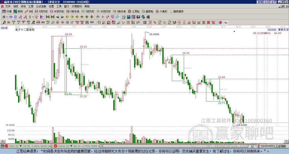Viewport: 289px width, 154px height.
Task: Open the 江恩轮 Gann wheel tool
Action: 134,11
